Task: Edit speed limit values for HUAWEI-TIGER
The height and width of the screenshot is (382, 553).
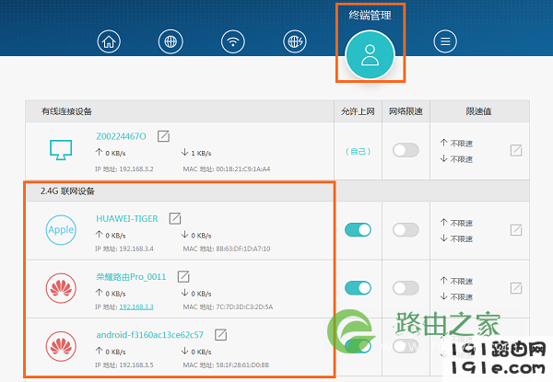Action: (x=517, y=230)
